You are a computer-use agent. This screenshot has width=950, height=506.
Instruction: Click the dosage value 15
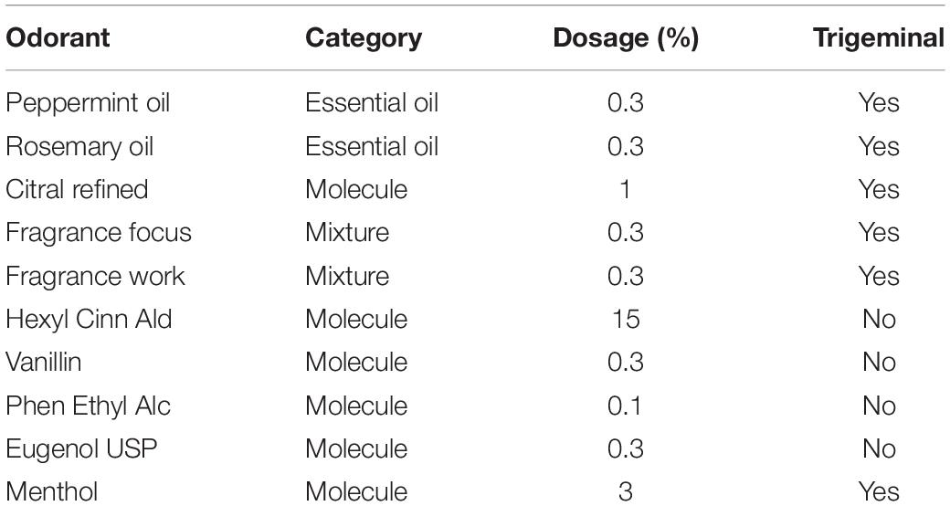(625, 320)
